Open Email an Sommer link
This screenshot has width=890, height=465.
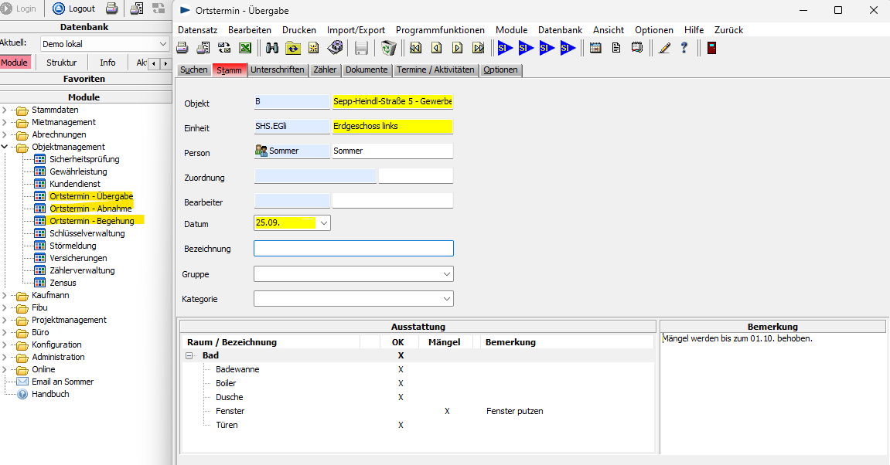[62, 382]
